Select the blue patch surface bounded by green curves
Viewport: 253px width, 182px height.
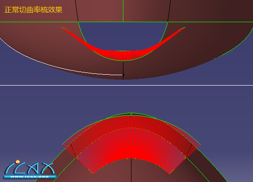click(x=123, y=36)
